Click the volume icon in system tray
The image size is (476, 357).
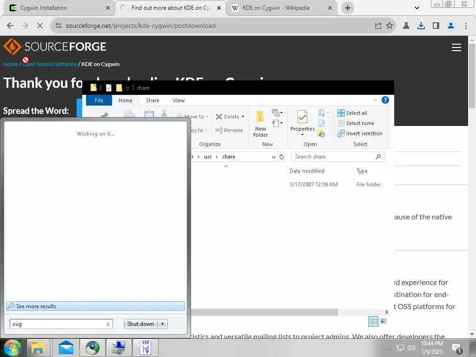point(411,348)
